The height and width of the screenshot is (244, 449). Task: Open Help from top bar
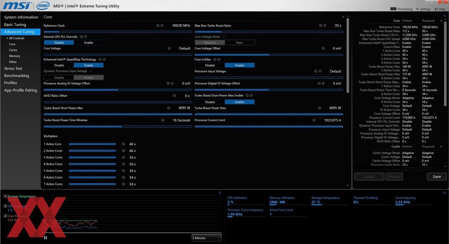(440, 9)
